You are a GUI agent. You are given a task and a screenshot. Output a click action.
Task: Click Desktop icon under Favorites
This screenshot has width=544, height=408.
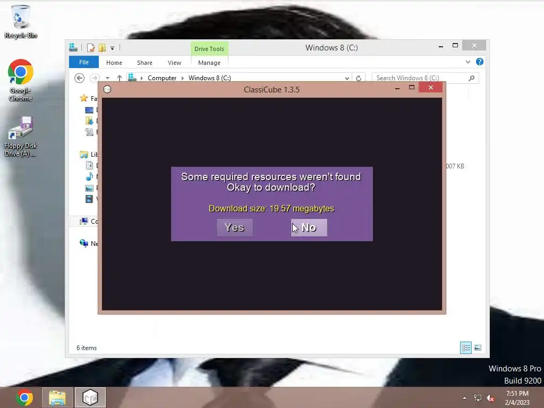point(89,110)
